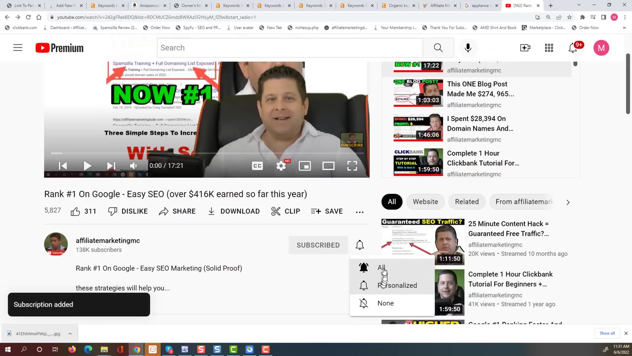Select Personalized notifications option
This screenshot has width=632, height=356.
coord(392,285)
